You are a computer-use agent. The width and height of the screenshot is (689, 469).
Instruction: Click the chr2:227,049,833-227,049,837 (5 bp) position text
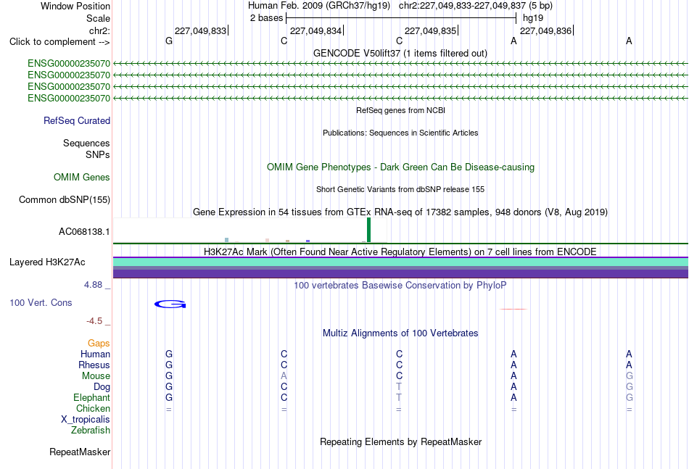[476, 6]
